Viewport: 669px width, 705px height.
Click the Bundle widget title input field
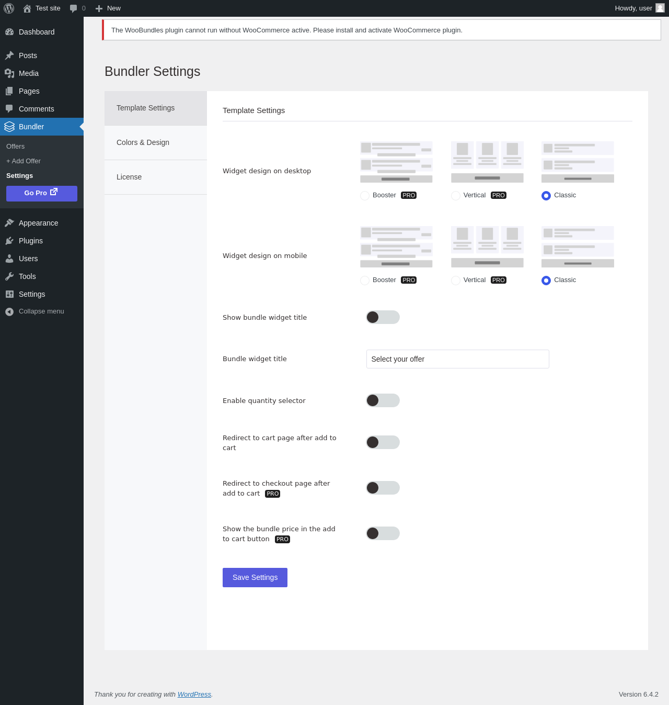pyautogui.click(x=458, y=359)
